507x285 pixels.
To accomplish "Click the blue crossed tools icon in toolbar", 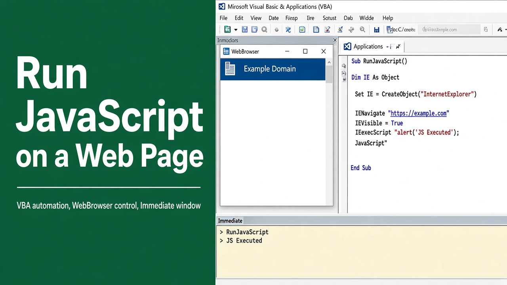I will [x=288, y=29].
